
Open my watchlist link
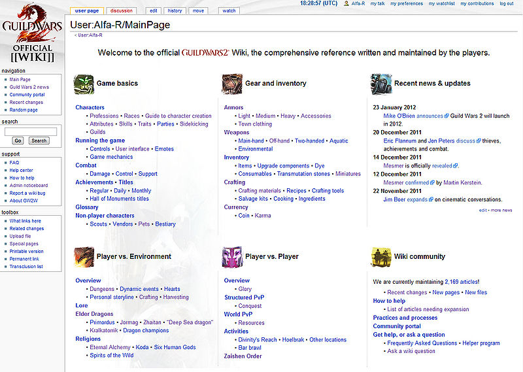pos(442,3)
